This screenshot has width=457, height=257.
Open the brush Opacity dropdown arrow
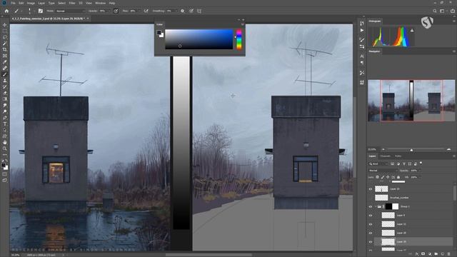[x=109, y=11]
